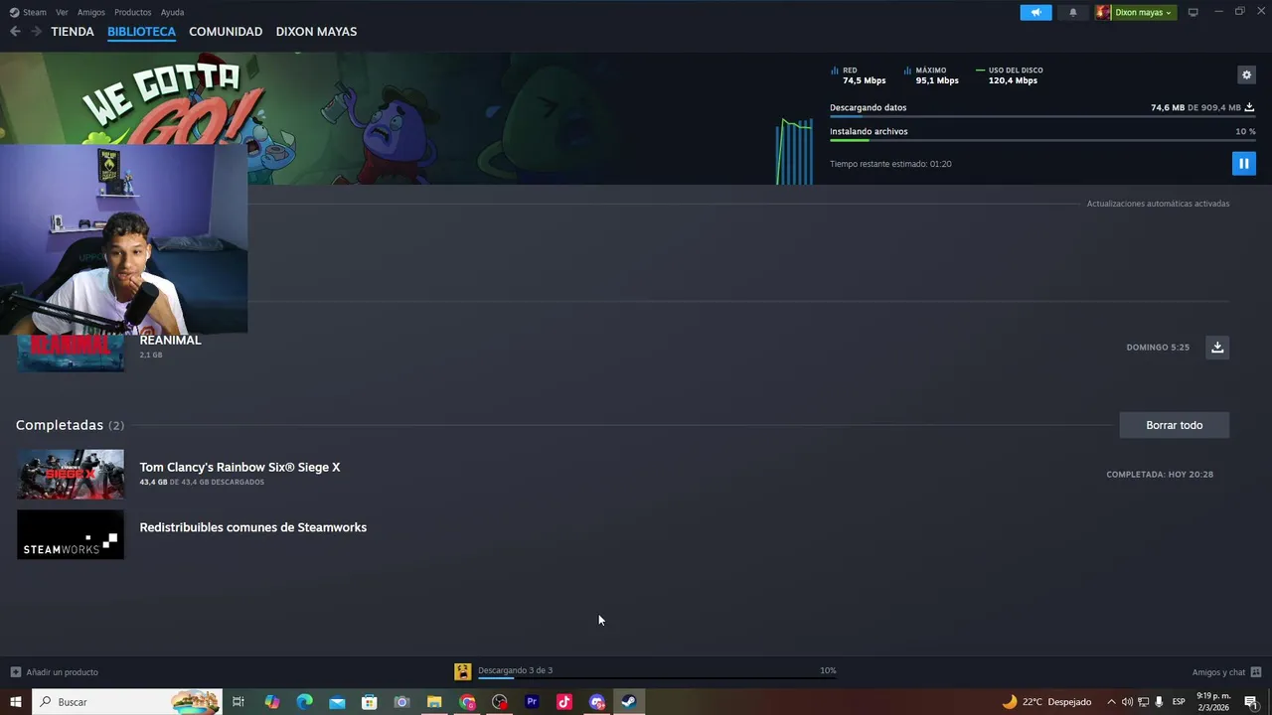The height and width of the screenshot is (715, 1272).
Task: Switch to the BIBLIOTECA tab
Action: click(x=141, y=32)
